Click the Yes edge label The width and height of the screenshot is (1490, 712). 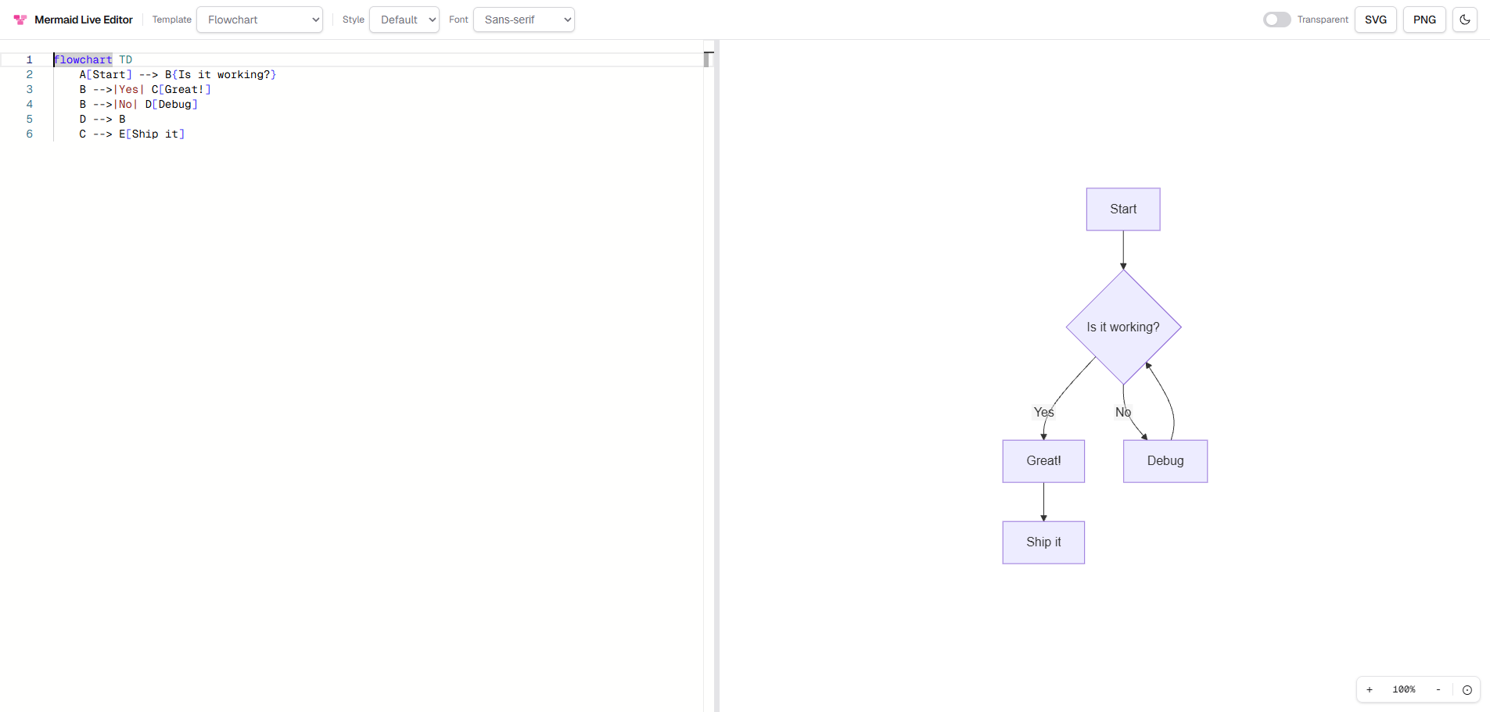tap(1043, 412)
